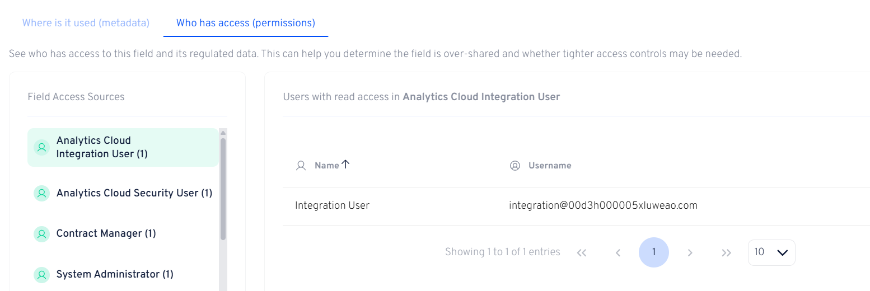
Task: Open the rows-per-page dropdown showing 10
Action: pyautogui.click(x=771, y=252)
